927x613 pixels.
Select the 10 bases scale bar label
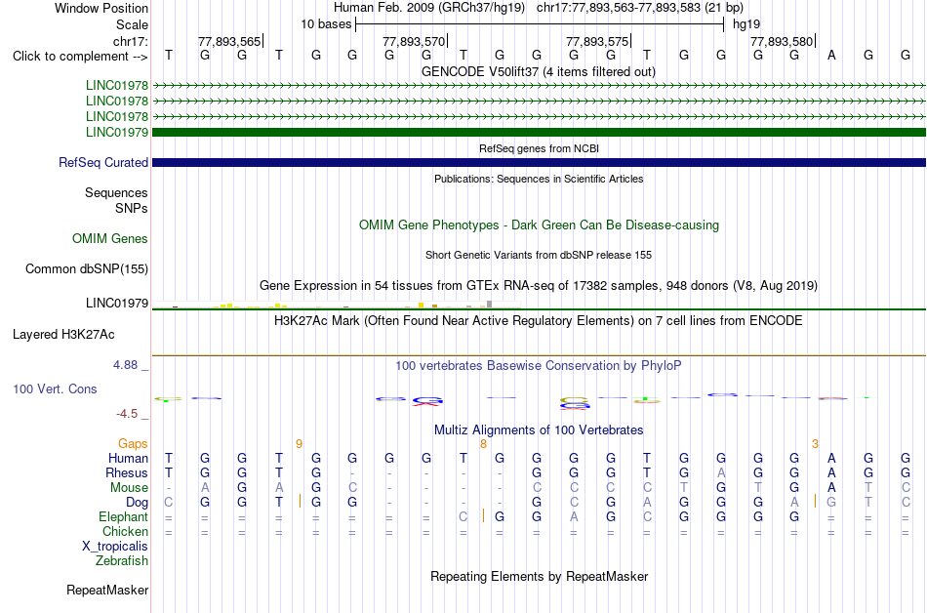click(326, 24)
